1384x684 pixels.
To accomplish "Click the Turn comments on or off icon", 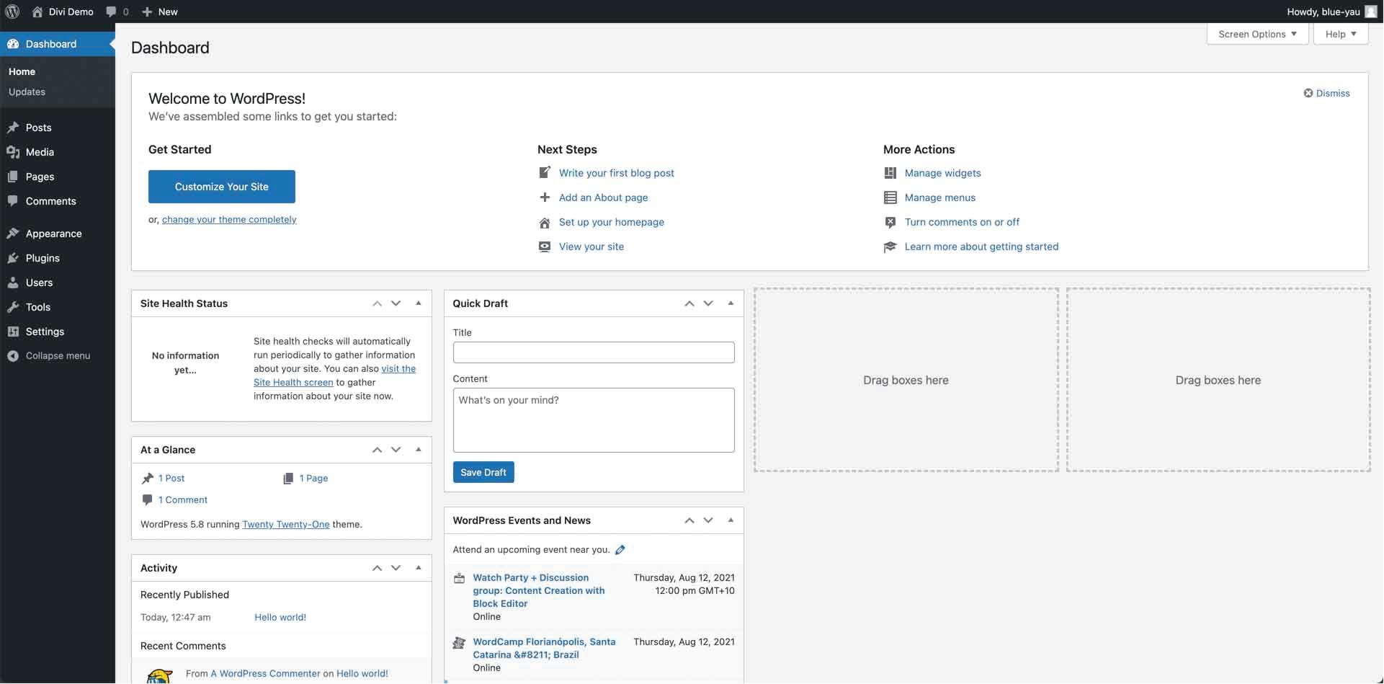I will click(891, 222).
